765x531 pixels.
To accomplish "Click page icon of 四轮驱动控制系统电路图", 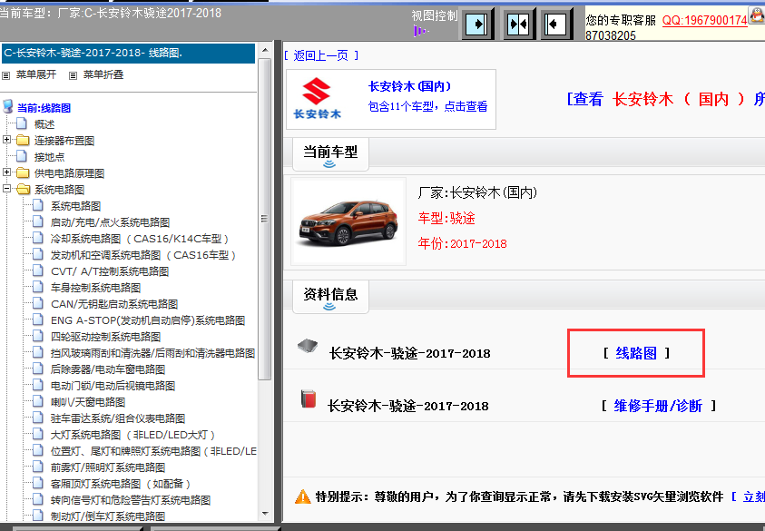I will (x=38, y=336).
